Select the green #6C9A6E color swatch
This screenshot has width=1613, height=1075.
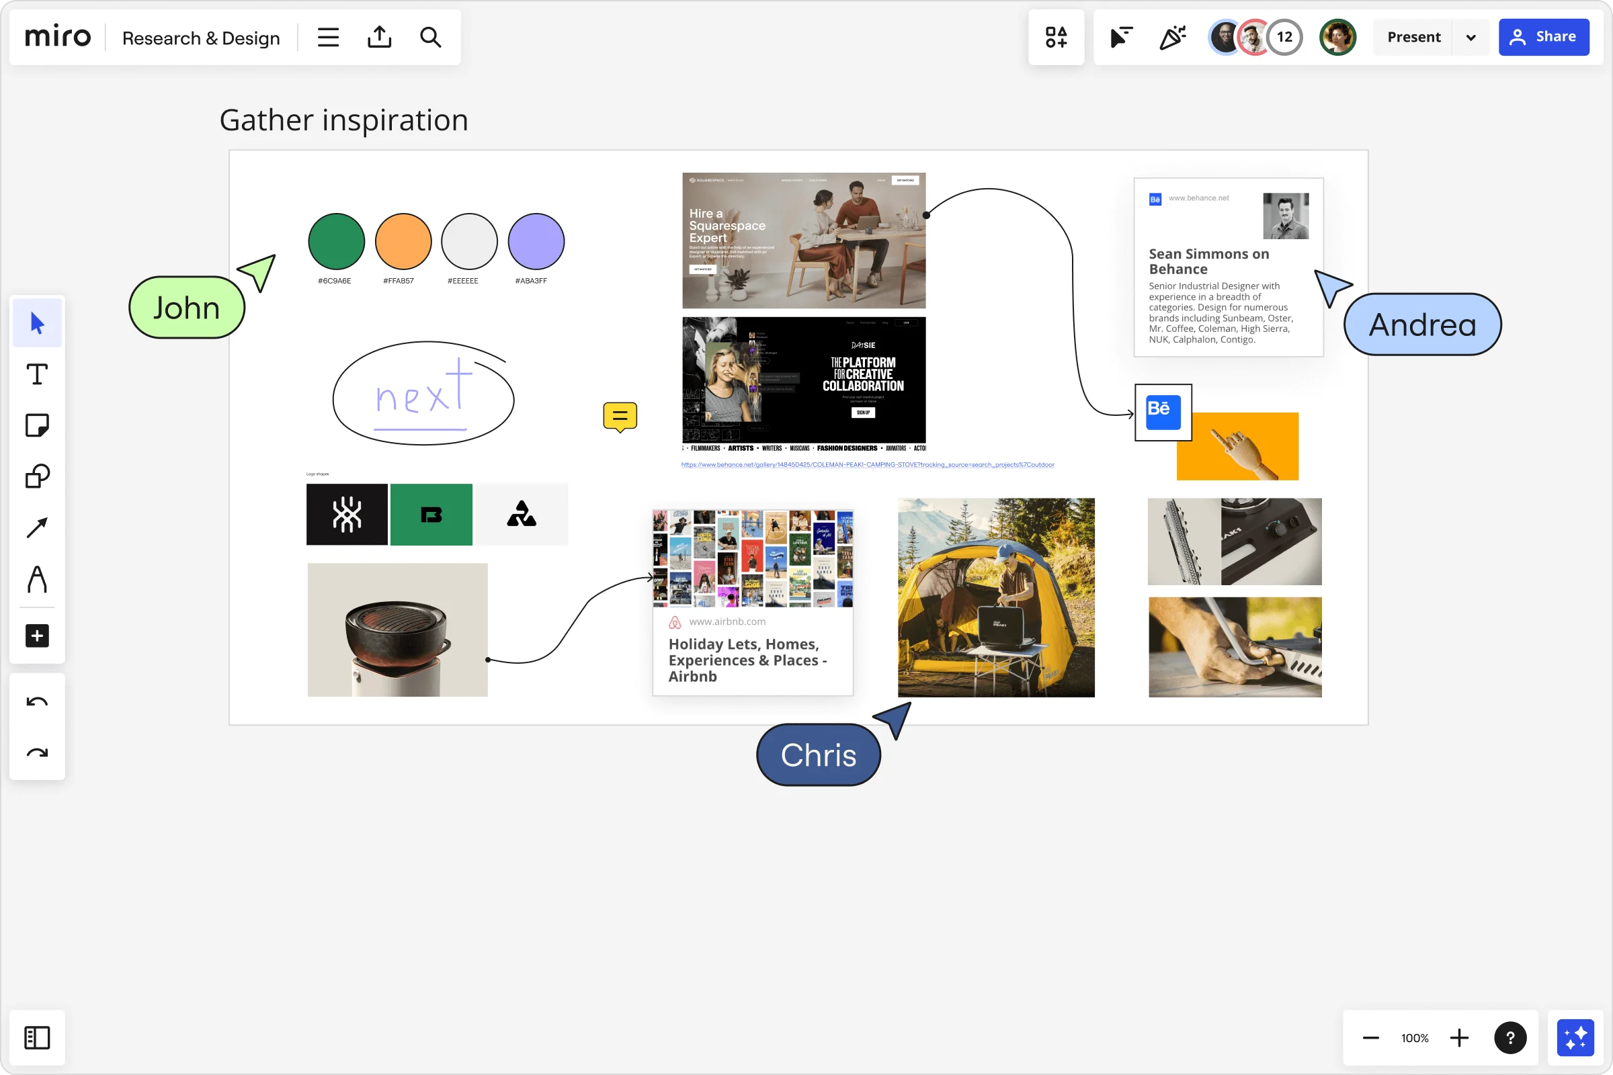pyautogui.click(x=336, y=241)
